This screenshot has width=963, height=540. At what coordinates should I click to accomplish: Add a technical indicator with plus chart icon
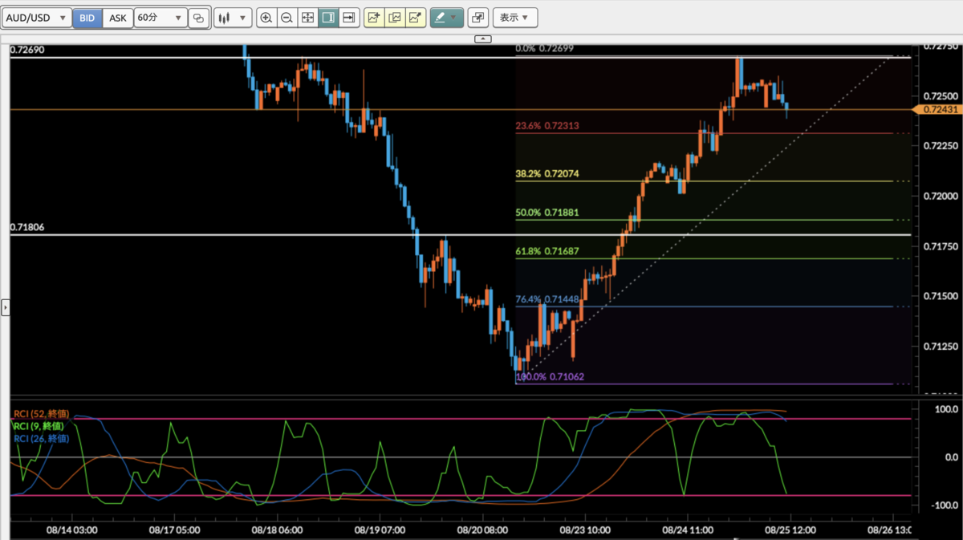click(x=374, y=18)
